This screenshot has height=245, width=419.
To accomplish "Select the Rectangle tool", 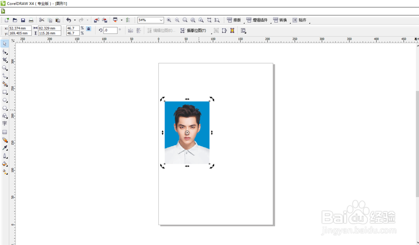I will click(x=5, y=92).
